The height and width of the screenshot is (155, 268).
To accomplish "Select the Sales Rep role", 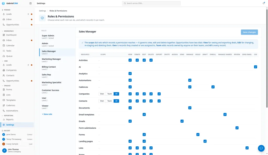I will [x=57, y=76].
